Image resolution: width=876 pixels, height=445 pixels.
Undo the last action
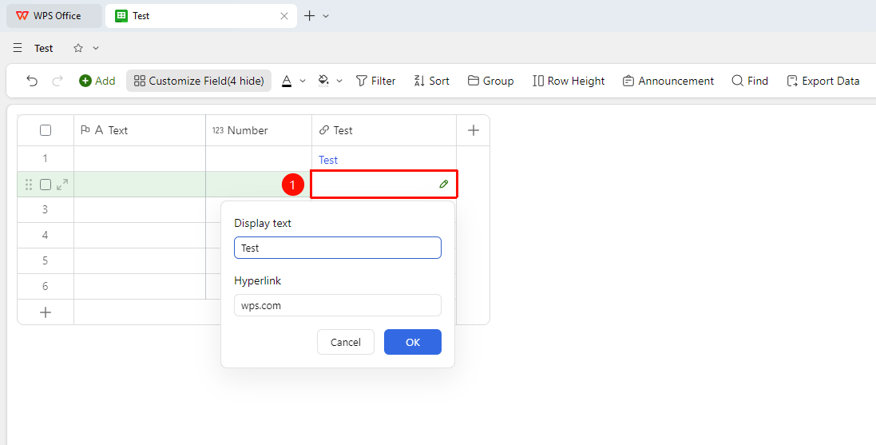32,81
